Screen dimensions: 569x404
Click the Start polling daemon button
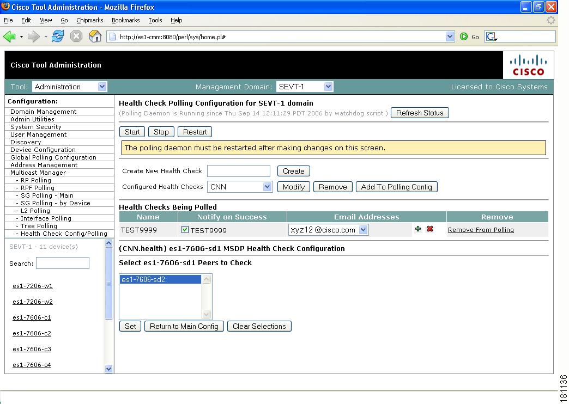click(132, 132)
